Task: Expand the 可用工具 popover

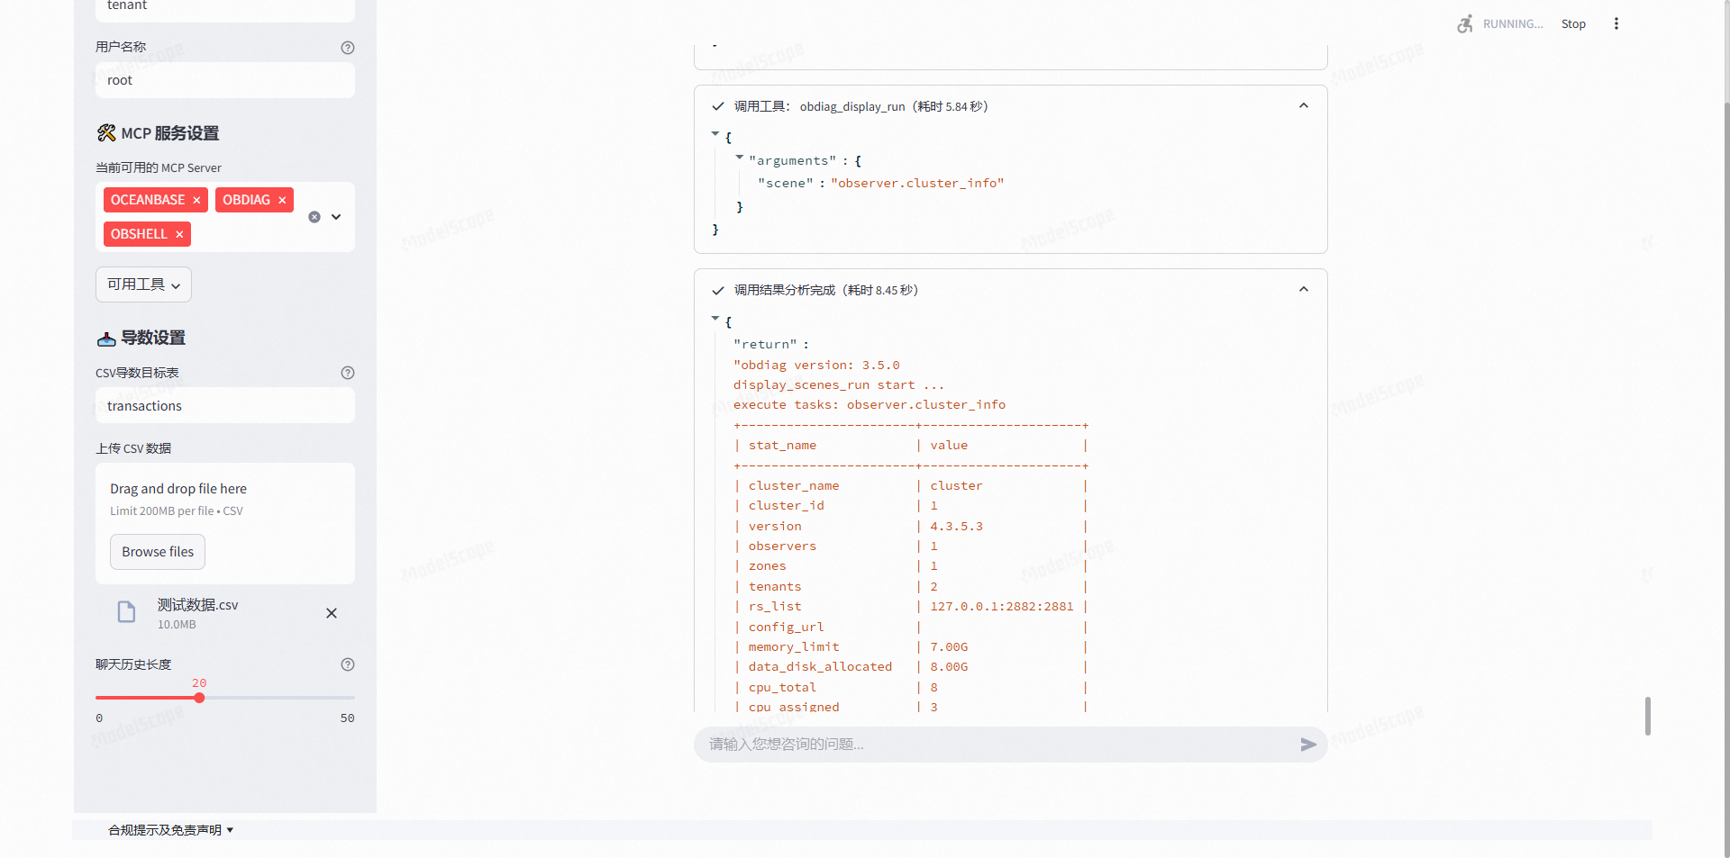Action: pyautogui.click(x=143, y=284)
